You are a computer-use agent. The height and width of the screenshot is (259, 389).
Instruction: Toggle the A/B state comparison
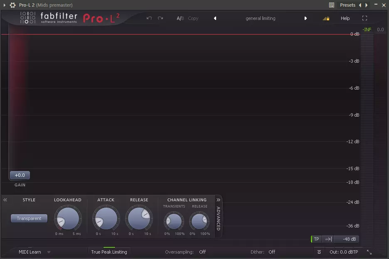tap(180, 18)
